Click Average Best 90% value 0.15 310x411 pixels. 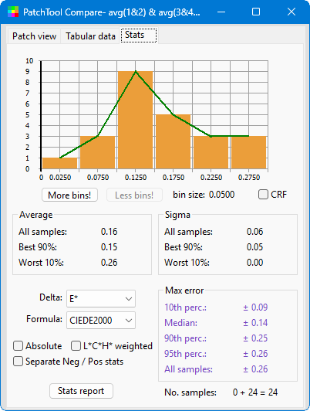109,247
